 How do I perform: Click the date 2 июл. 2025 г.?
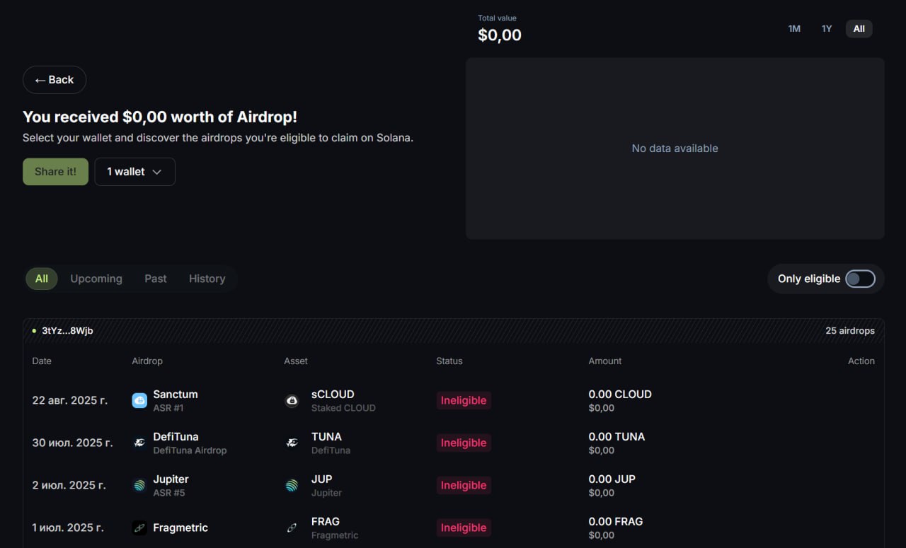click(69, 486)
